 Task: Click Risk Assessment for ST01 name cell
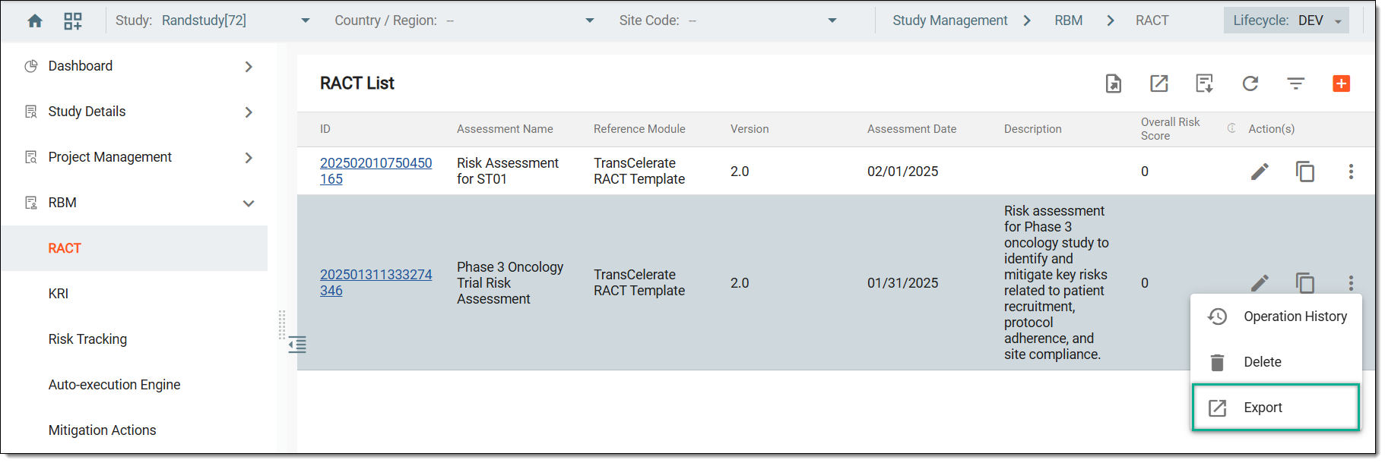click(507, 171)
